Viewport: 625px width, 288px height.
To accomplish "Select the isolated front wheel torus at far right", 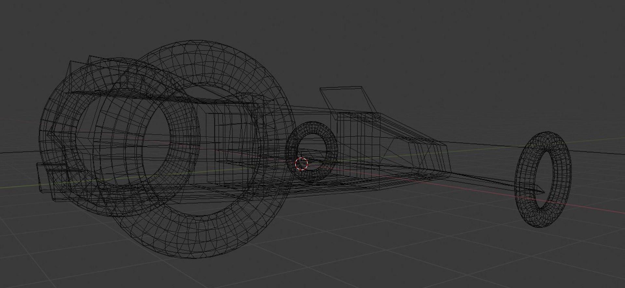I will (x=543, y=179).
